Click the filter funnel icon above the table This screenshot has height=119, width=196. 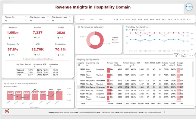(176, 55)
